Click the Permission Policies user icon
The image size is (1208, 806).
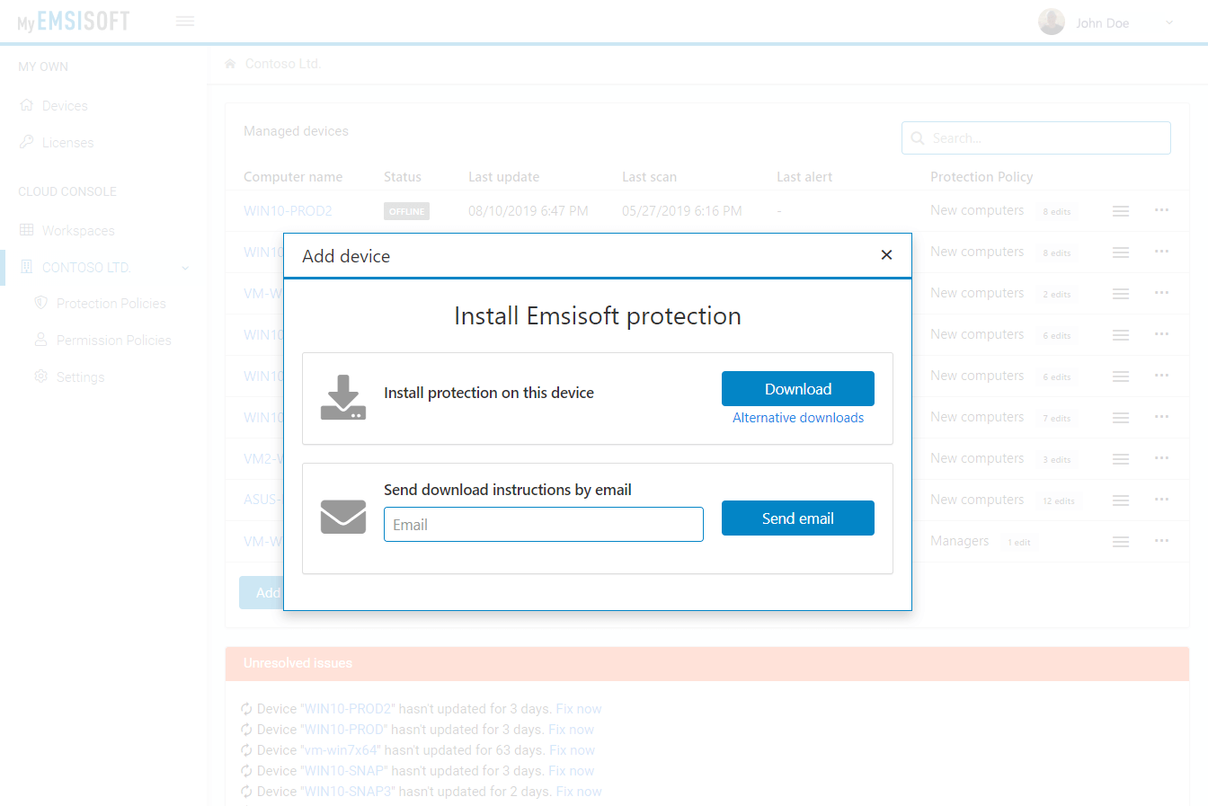tap(40, 340)
